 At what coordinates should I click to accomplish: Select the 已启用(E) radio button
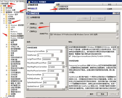click(x=28, y=28)
